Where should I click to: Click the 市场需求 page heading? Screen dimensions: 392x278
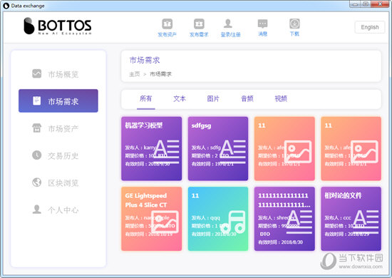tap(145, 60)
